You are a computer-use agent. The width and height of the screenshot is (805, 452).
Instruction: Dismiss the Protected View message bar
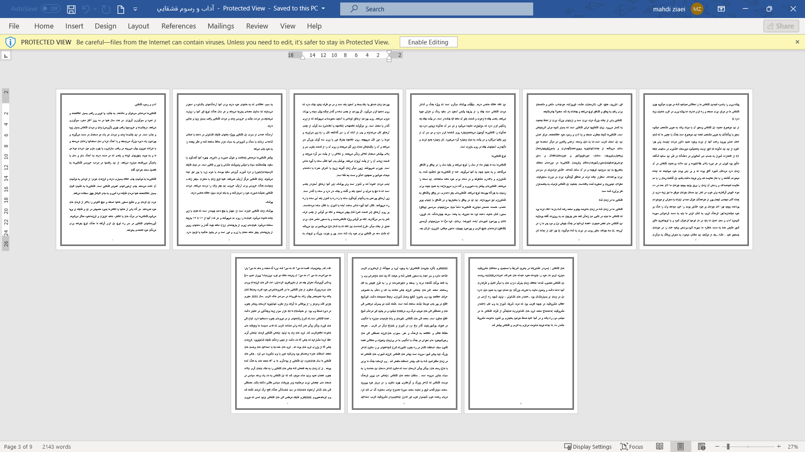(797, 42)
